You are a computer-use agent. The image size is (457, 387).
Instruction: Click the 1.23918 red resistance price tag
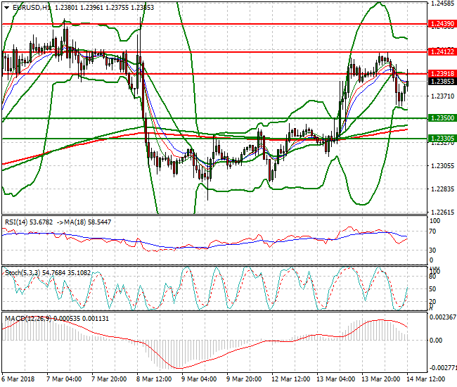442,73
